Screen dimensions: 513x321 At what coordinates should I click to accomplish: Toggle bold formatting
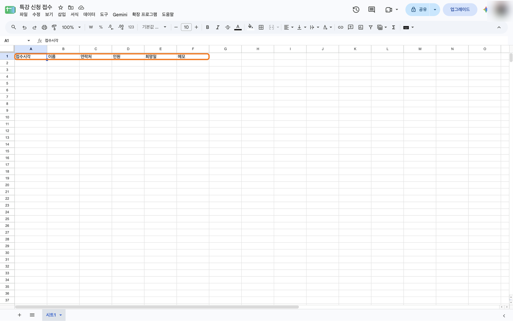[x=207, y=27]
